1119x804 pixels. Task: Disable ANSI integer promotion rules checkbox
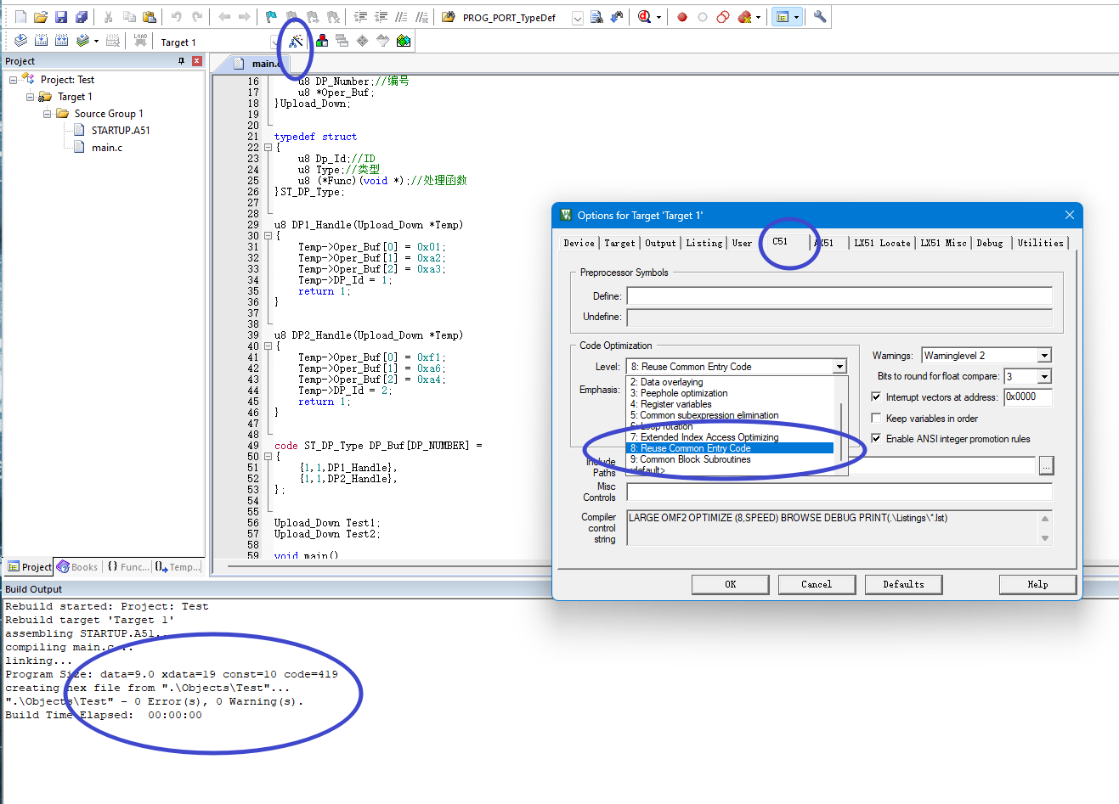click(876, 438)
